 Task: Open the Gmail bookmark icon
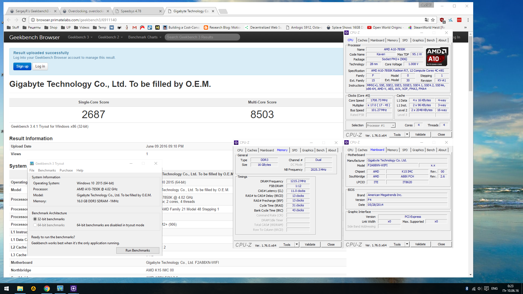pos(135,27)
